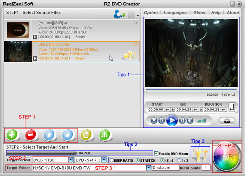Screen dimensions: 245x176
Task: Select the Starcraft2[divx5].avi file name
Action: point(54,44)
